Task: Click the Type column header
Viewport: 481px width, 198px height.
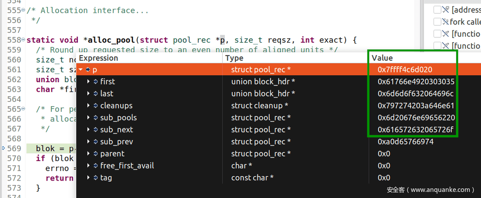Action: click(x=296, y=58)
